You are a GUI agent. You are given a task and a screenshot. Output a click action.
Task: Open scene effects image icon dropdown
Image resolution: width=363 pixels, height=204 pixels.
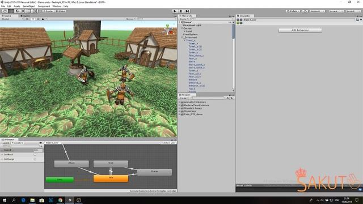coord(43,19)
